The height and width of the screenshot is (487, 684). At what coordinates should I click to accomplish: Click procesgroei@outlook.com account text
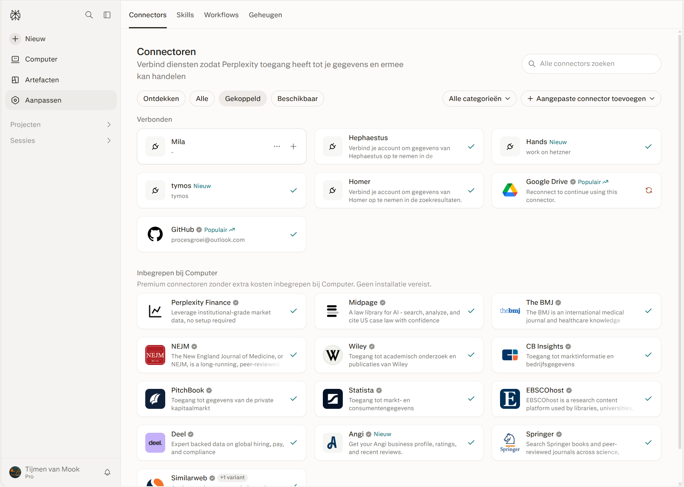point(208,240)
